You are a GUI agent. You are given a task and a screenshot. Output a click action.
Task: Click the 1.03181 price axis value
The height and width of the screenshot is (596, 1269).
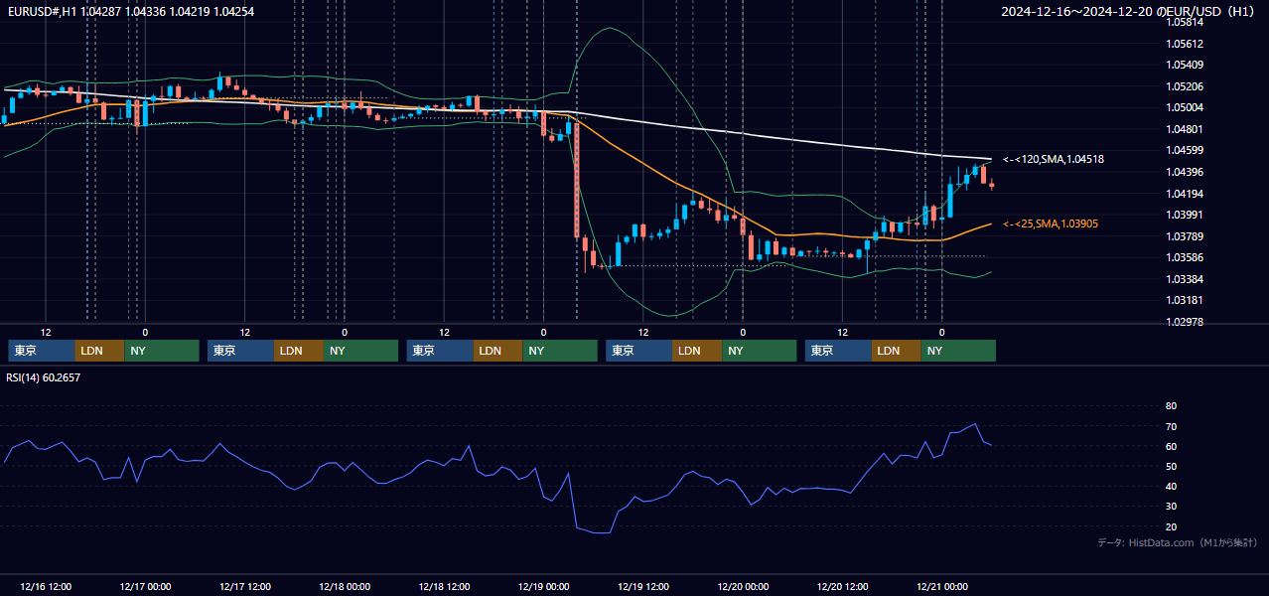pyautogui.click(x=1185, y=300)
